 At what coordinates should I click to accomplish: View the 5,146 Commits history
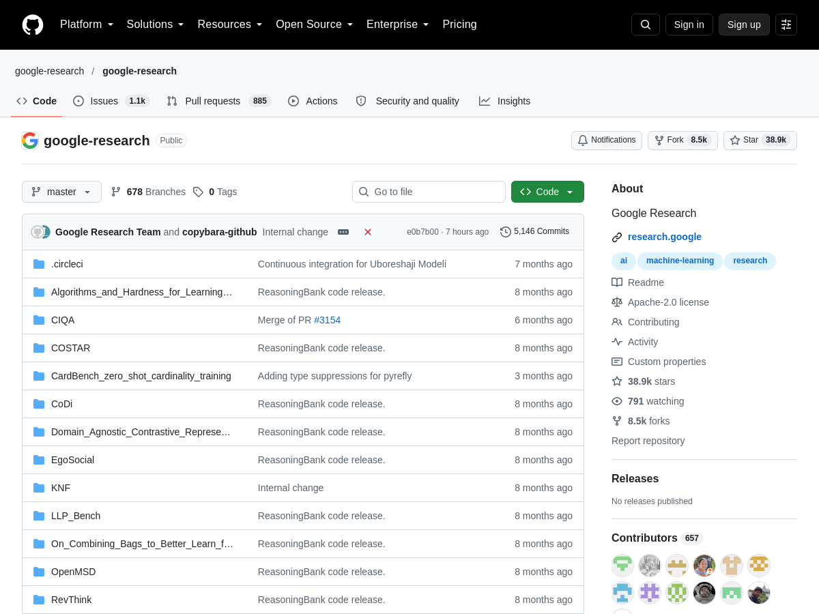pos(534,232)
